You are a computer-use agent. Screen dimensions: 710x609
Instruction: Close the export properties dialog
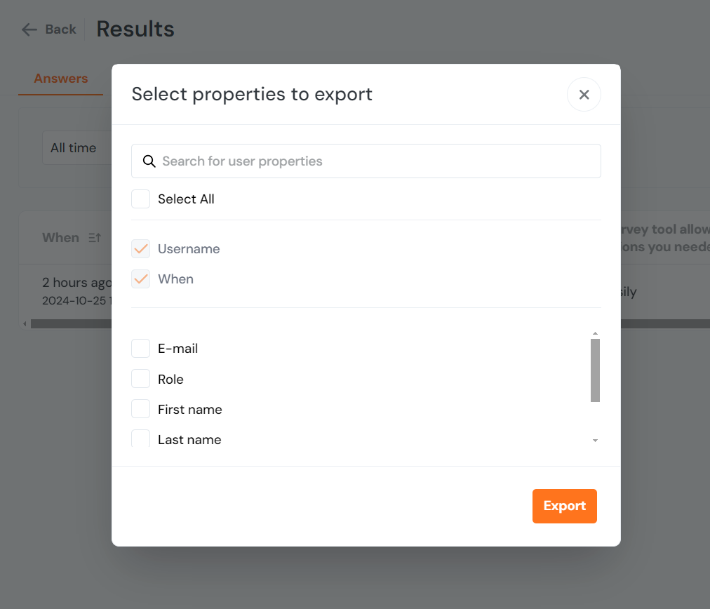(584, 95)
